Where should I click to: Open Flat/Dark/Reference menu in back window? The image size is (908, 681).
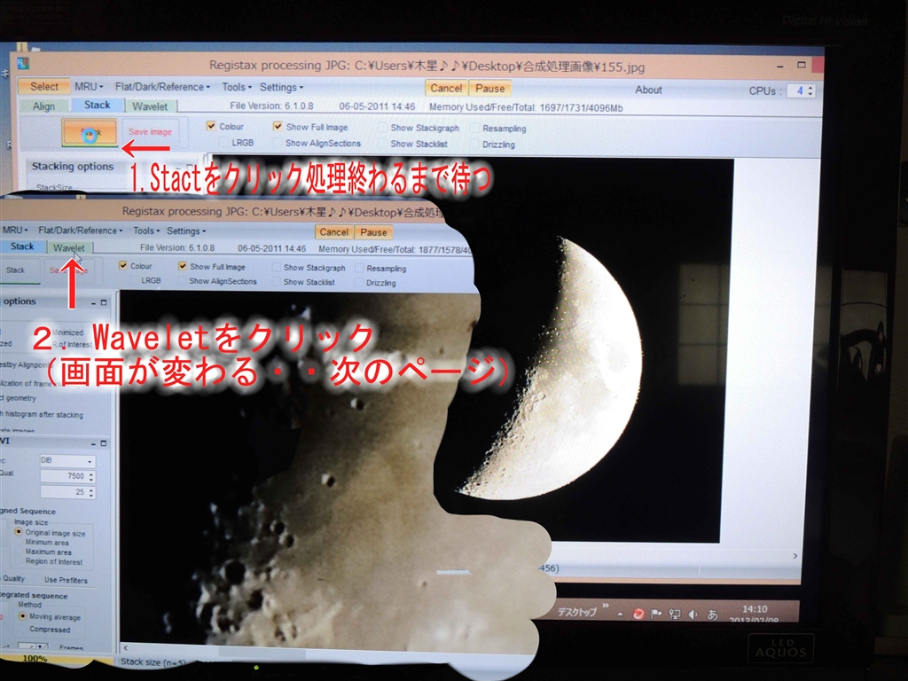163,87
